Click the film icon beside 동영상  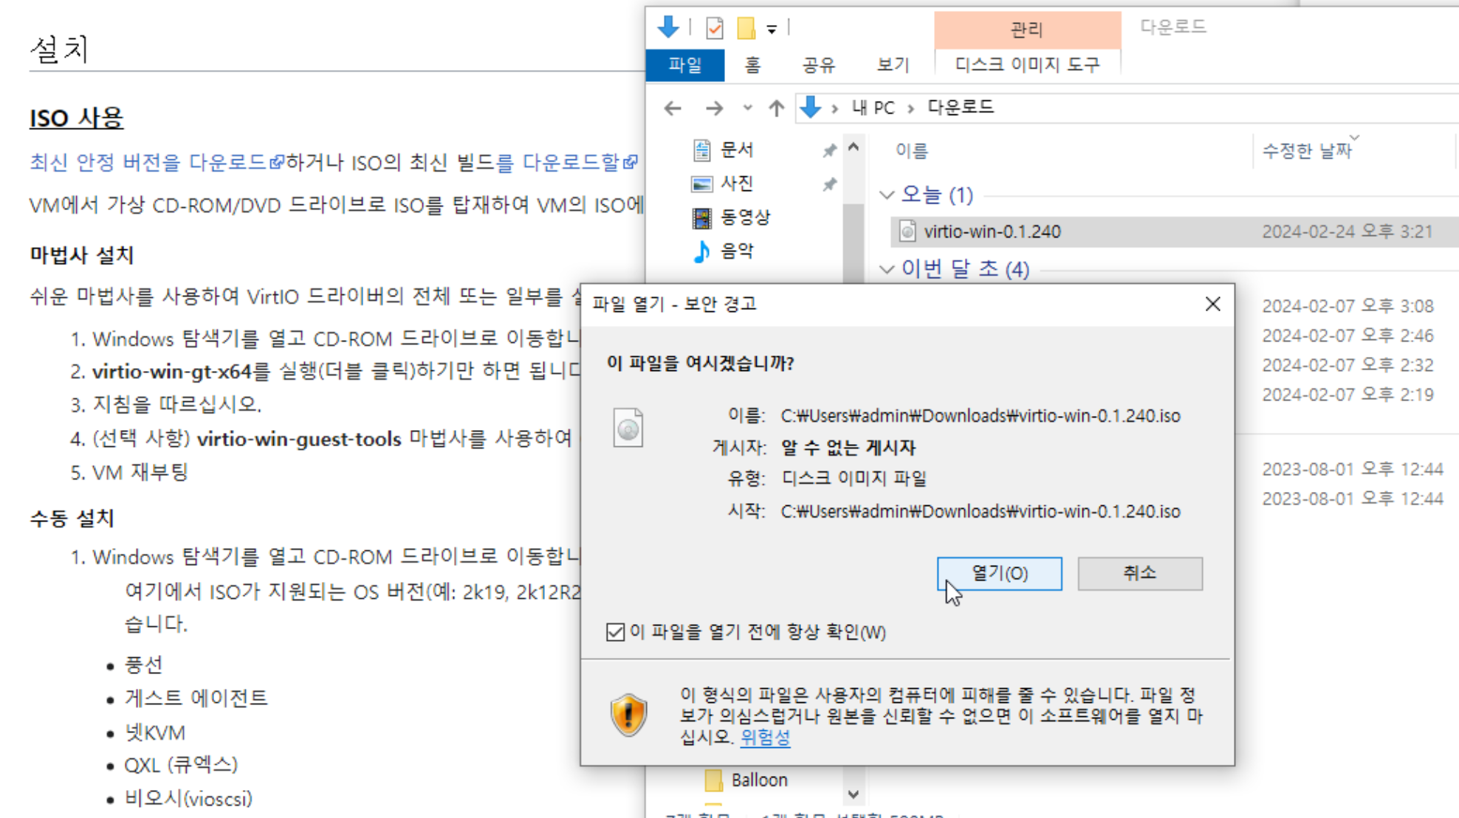tap(701, 218)
